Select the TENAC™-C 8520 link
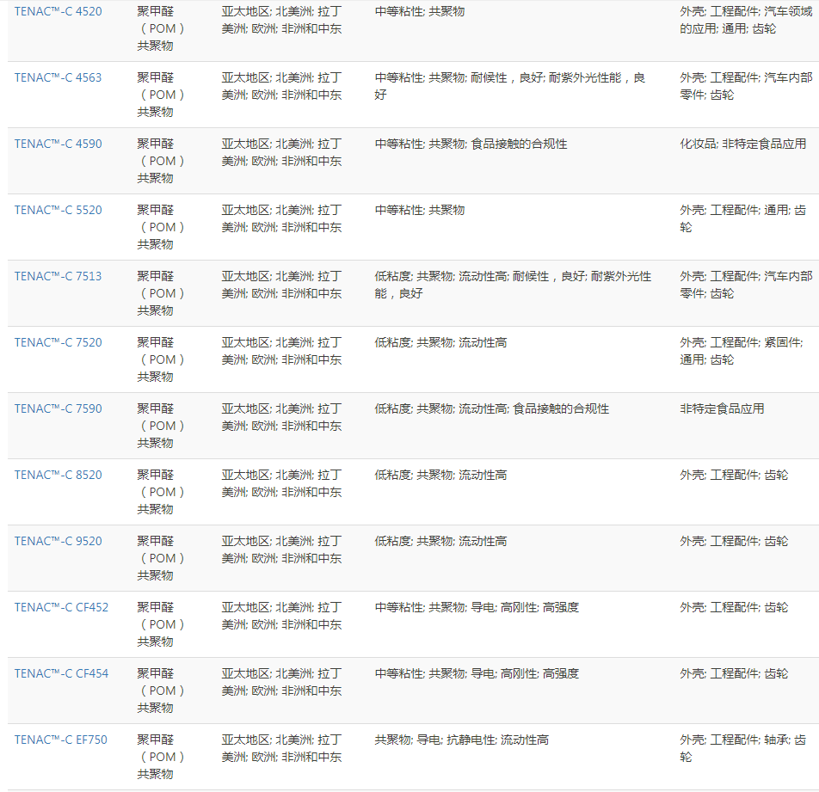Image resolution: width=819 pixels, height=792 pixels. [58, 475]
